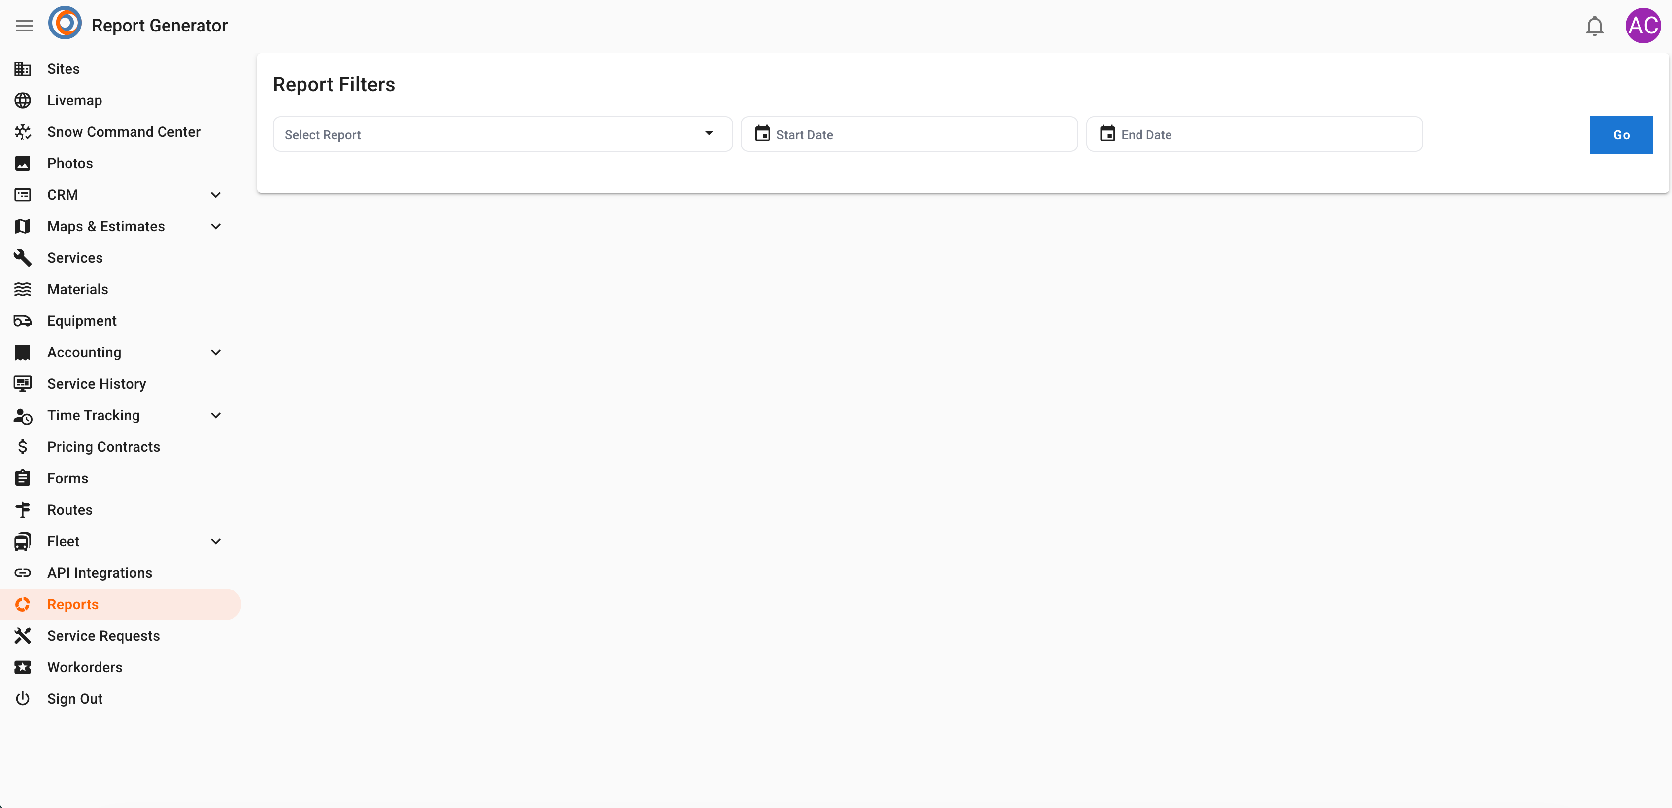This screenshot has width=1672, height=808.
Task: Expand the CRM submenu chevron
Action: (x=215, y=194)
